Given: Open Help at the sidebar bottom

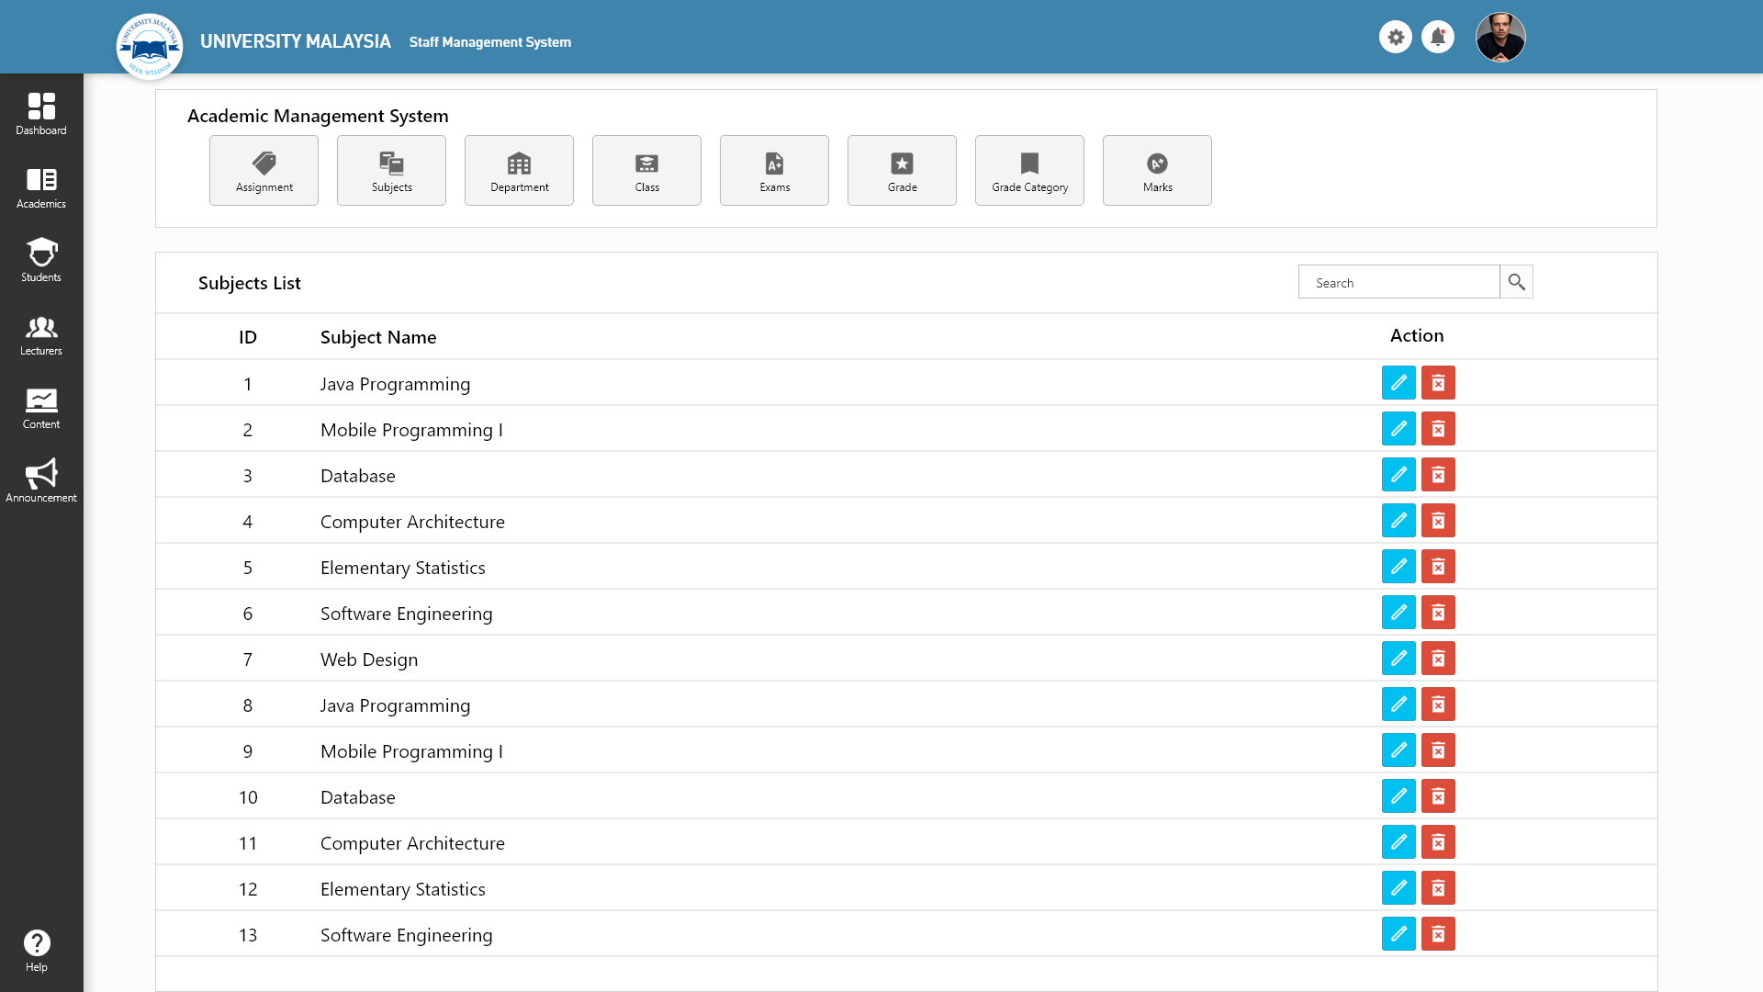Looking at the screenshot, I should 37,951.
